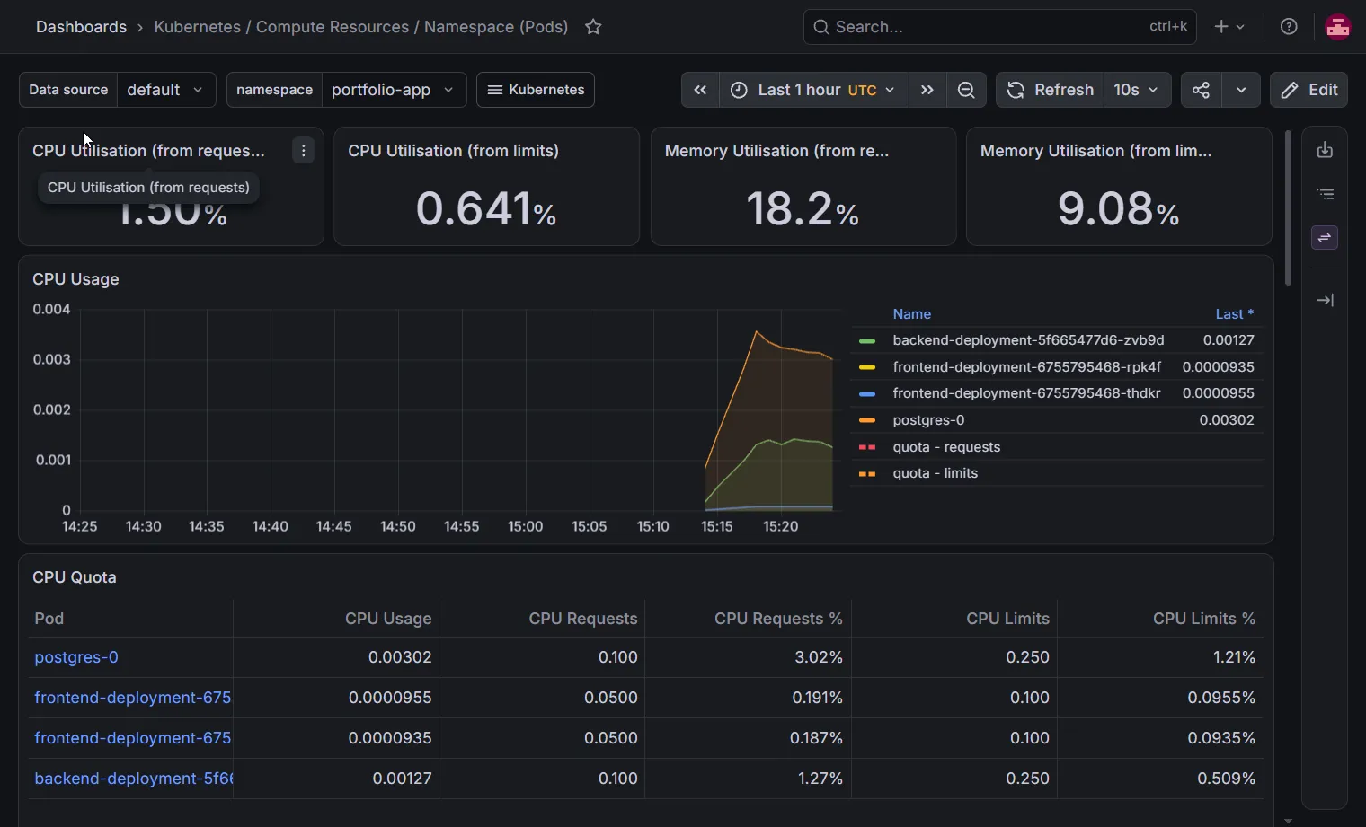Viewport: 1366px width, 827px height.
Task: Click the plus new item icon
Action: [x=1229, y=27]
